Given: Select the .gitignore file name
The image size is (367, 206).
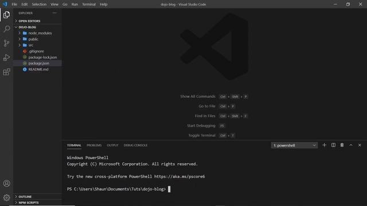Looking at the screenshot, I should 36,51.
